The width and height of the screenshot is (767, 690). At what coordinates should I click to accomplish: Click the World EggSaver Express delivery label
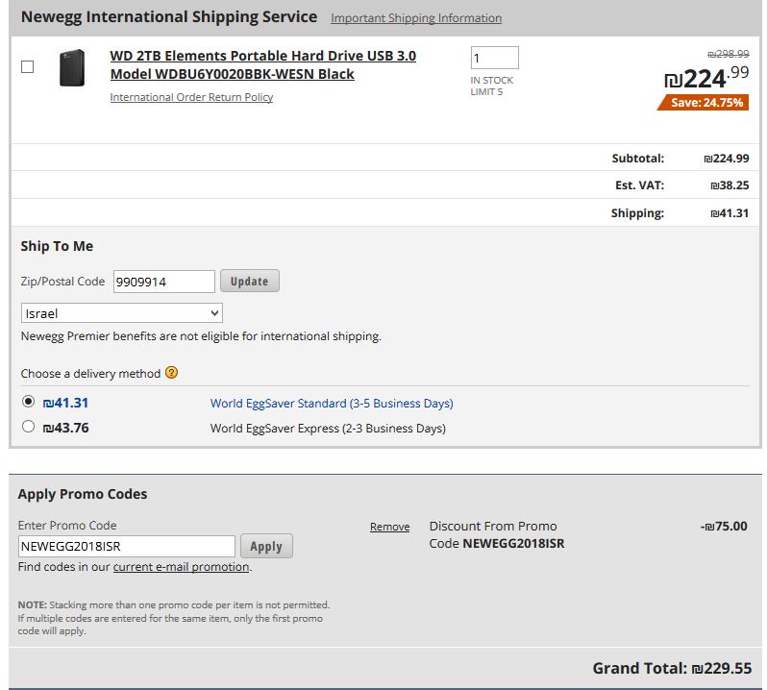(x=328, y=429)
